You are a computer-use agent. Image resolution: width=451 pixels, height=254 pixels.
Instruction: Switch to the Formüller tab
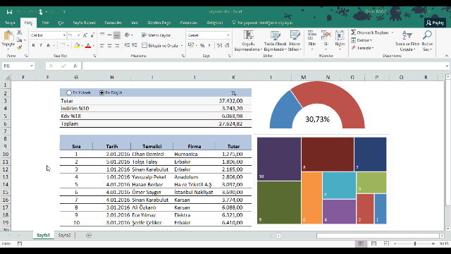[x=113, y=23]
